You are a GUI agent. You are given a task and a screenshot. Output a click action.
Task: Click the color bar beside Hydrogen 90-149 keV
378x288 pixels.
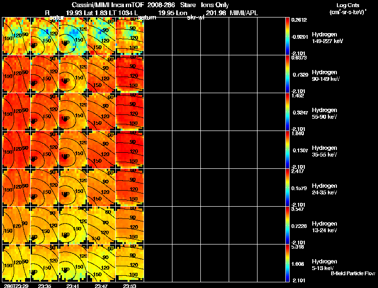coord(287,74)
